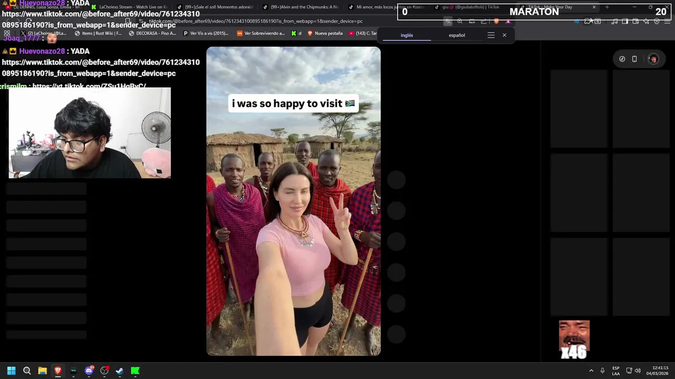Select the español tab in translate popup
Screen dimensions: 675x379
click(457, 35)
